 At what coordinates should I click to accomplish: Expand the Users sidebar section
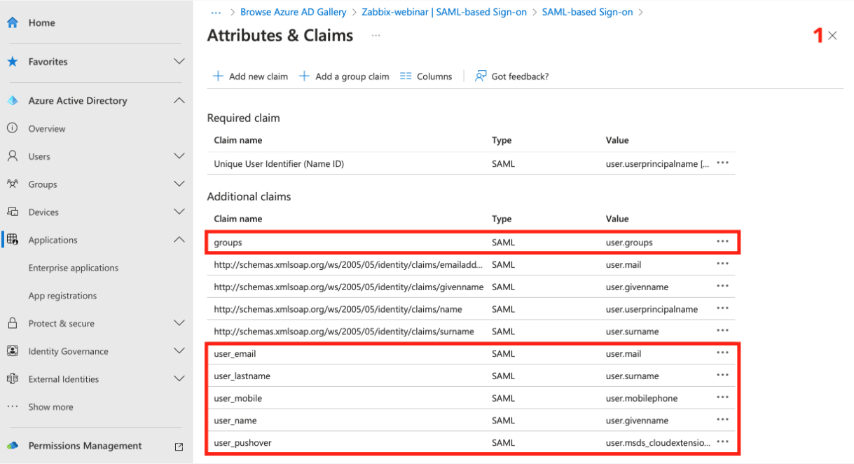179,156
